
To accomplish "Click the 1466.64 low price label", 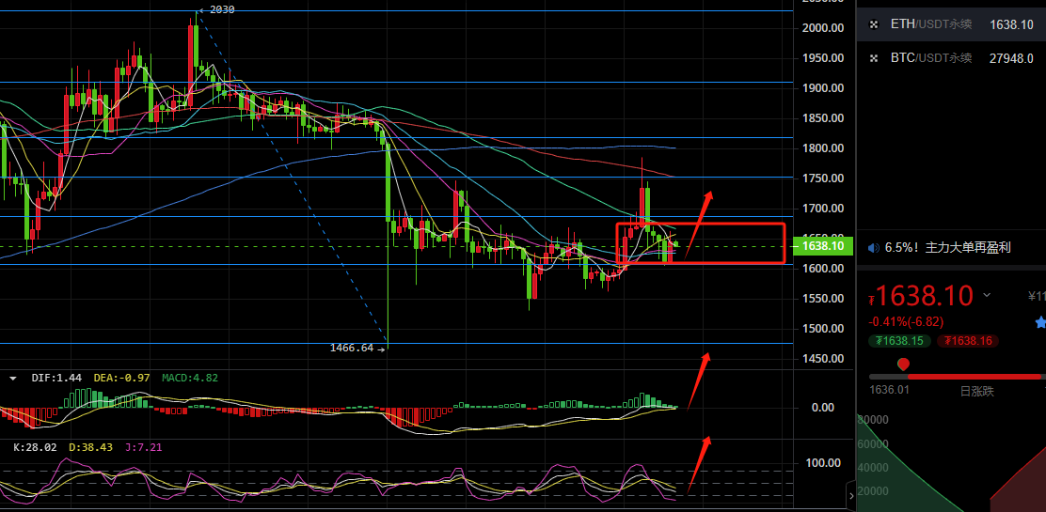I will [352, 348].
